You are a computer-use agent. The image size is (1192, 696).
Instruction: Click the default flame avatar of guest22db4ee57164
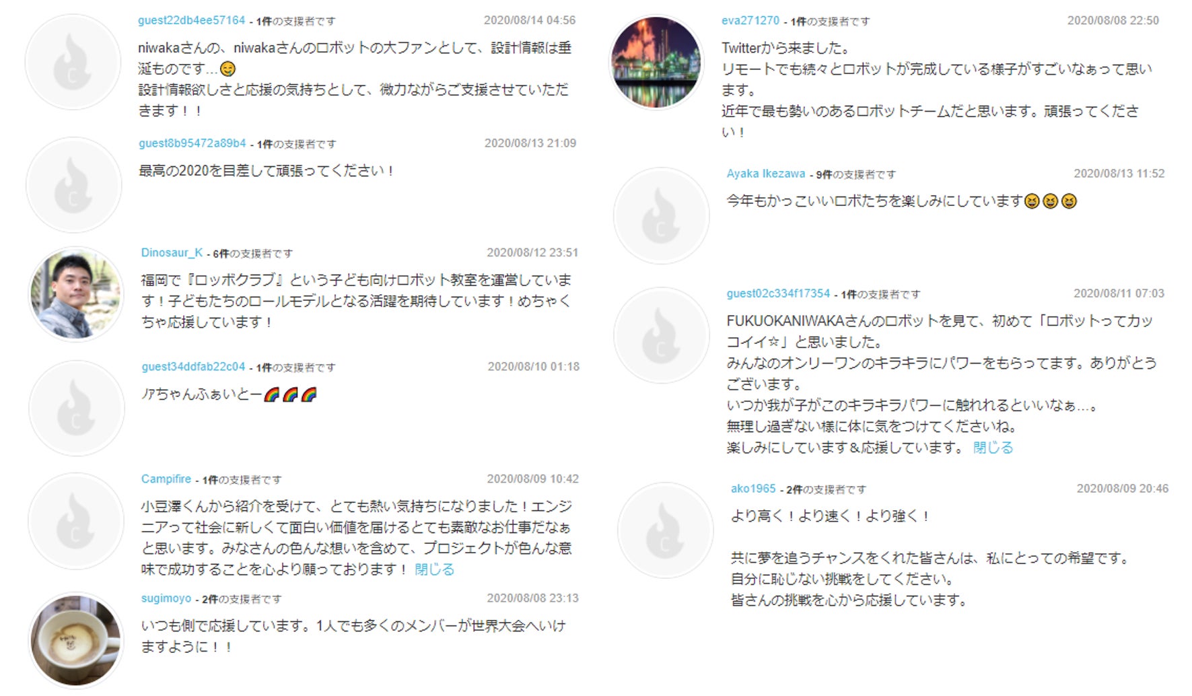click(x=73, y=62)
